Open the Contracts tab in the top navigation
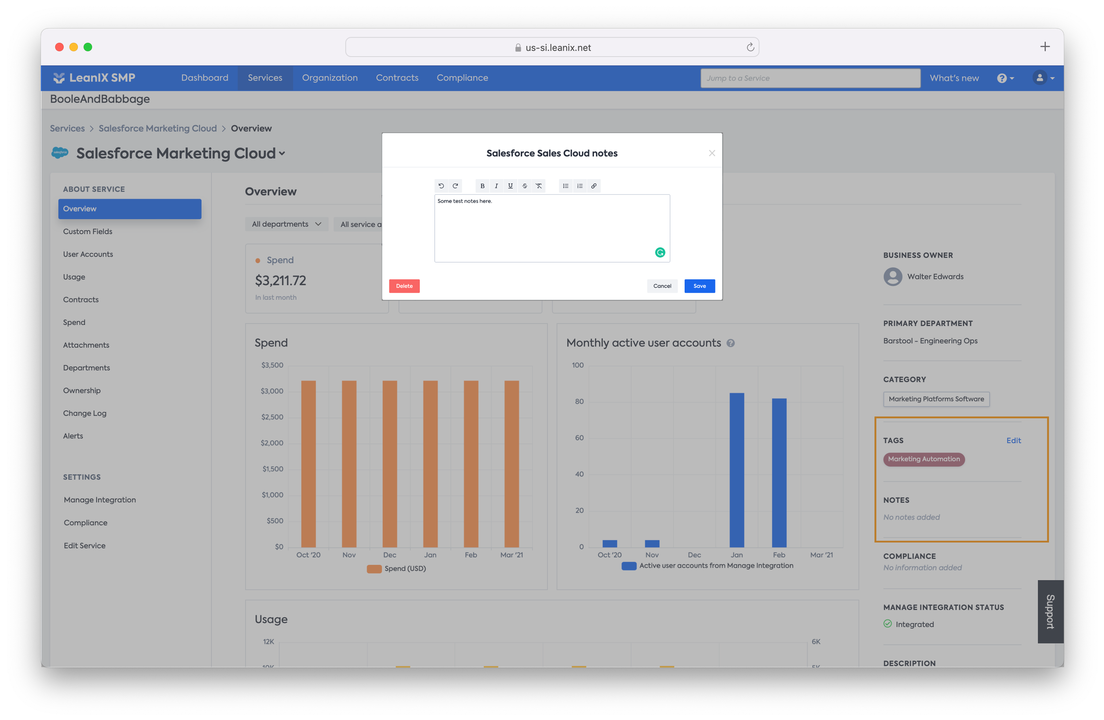Image resolution: width=1104 pixels, height=720 pixels. pos(397,78)
